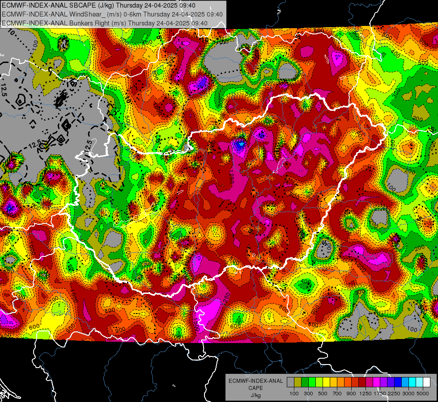Click the WindShear 0-6km title line
Screen dimensions: 438x402
point(112,14)
